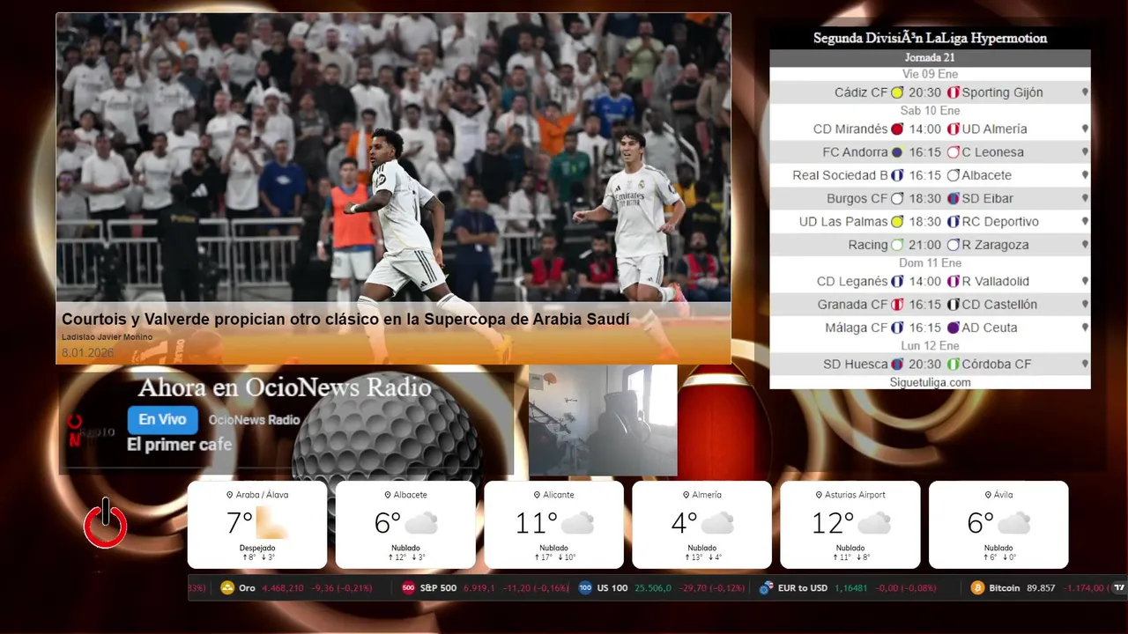Click the OcioNews Radio station name

click(255, 420)
